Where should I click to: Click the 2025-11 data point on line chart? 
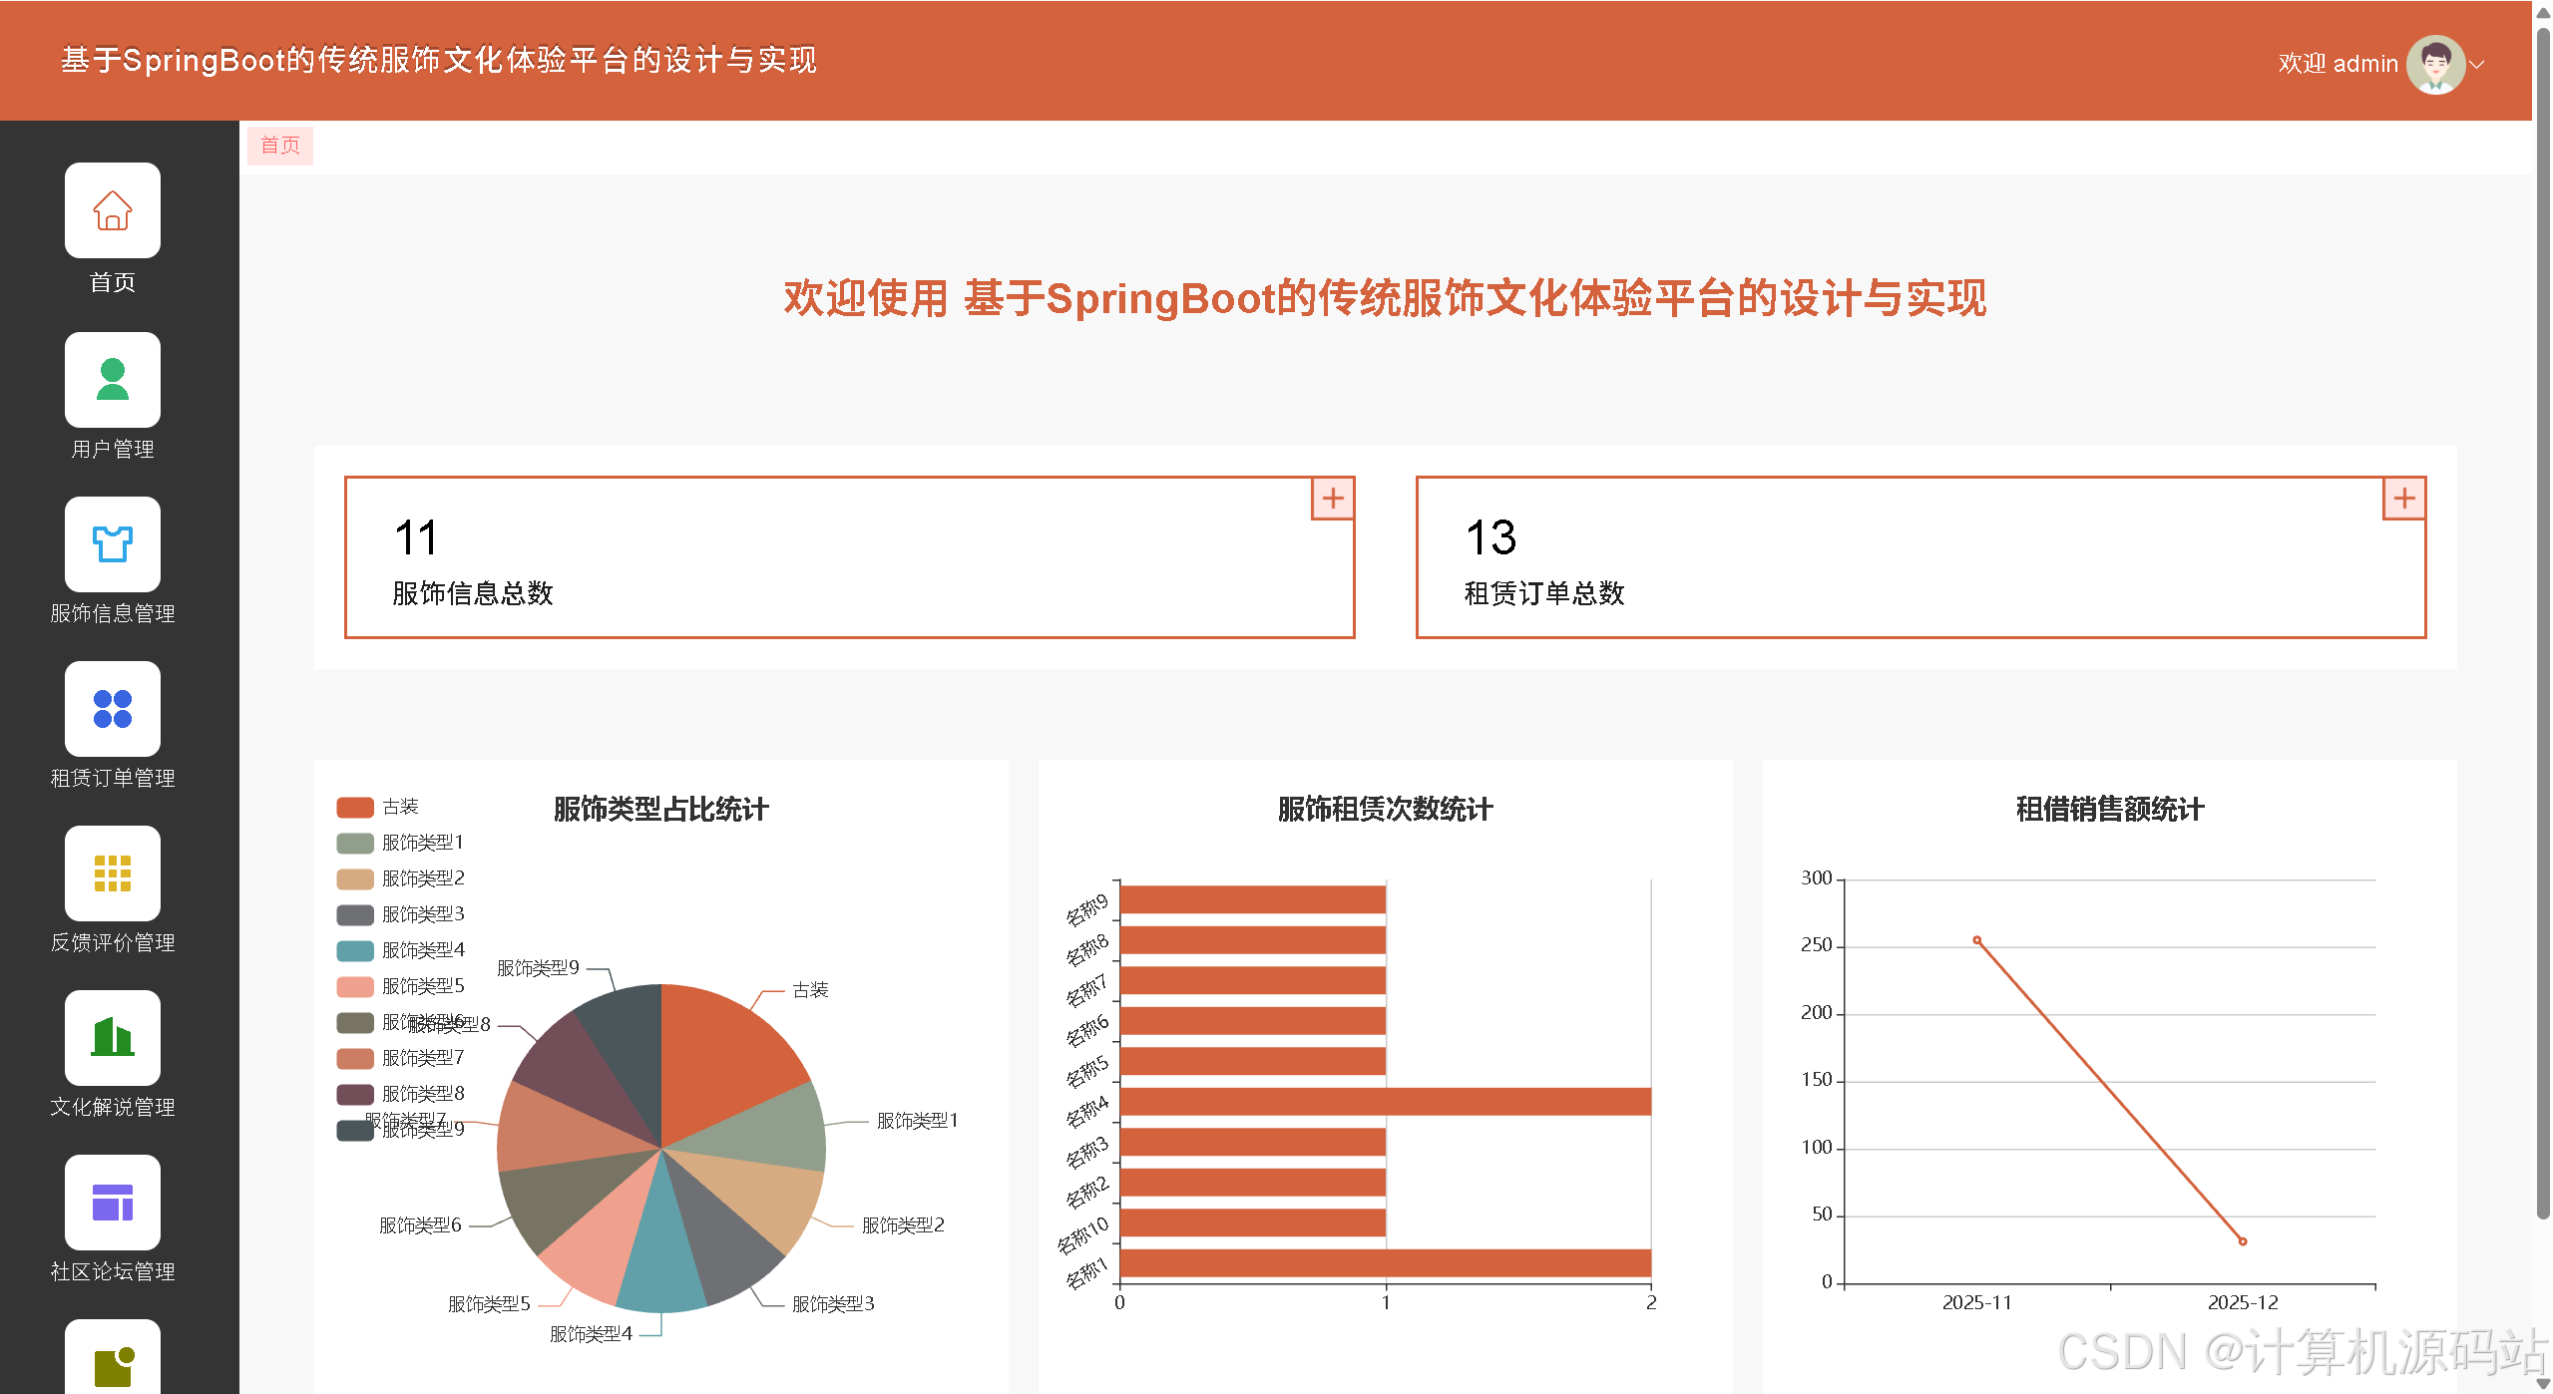[x=1976, y=940]
